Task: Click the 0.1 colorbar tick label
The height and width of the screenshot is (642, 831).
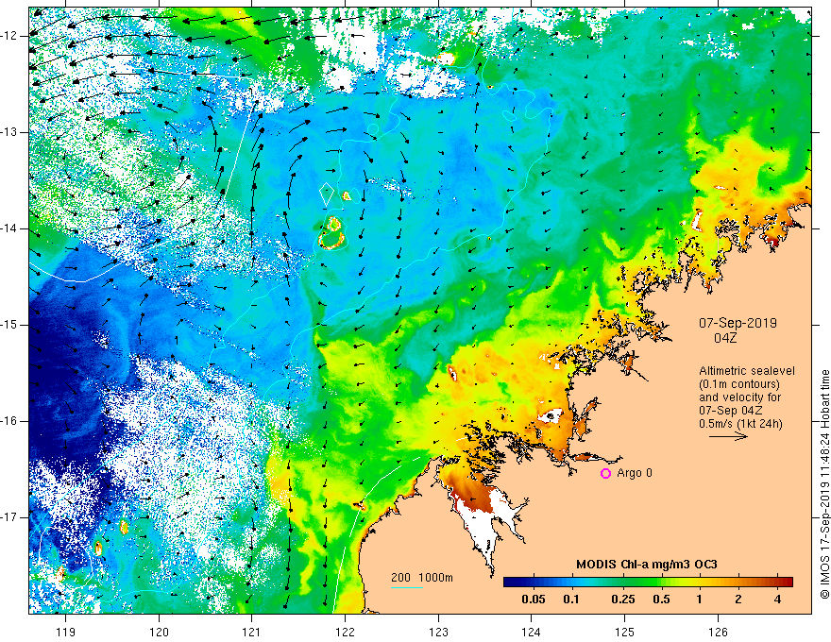Action: coord(570,600)
